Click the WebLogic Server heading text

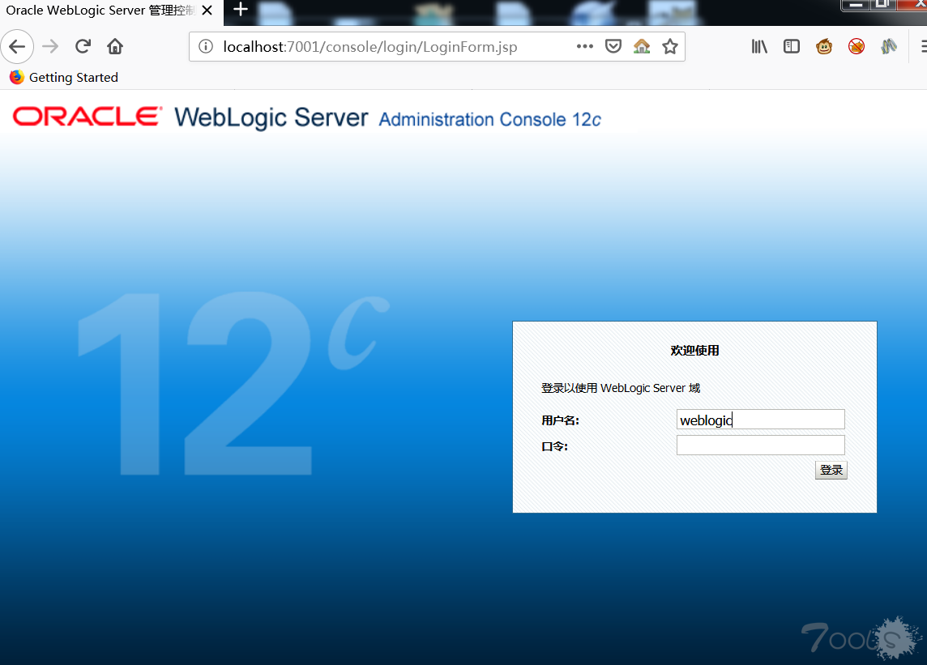click(x=271, y=117)
